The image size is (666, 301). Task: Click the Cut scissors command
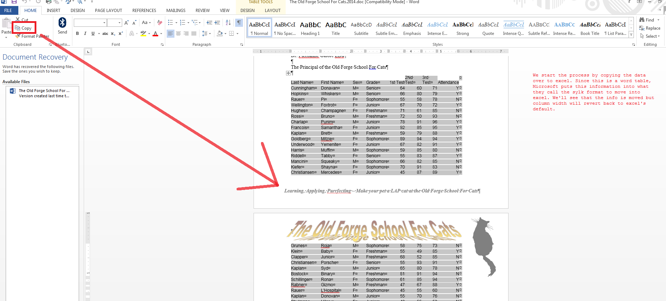click(x=22, y=20)
